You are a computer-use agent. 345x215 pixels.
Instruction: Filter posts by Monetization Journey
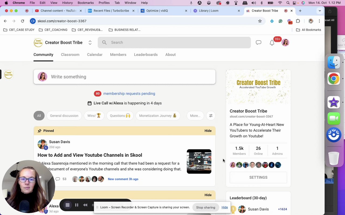pyautogui.click(x=158, y=116)
